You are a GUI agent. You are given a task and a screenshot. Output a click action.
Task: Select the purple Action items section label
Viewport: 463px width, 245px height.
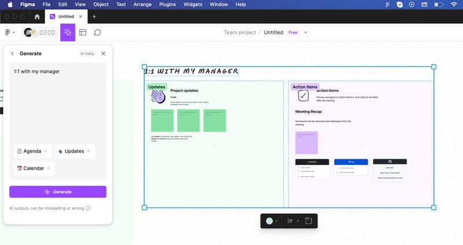tap(305, 87)
